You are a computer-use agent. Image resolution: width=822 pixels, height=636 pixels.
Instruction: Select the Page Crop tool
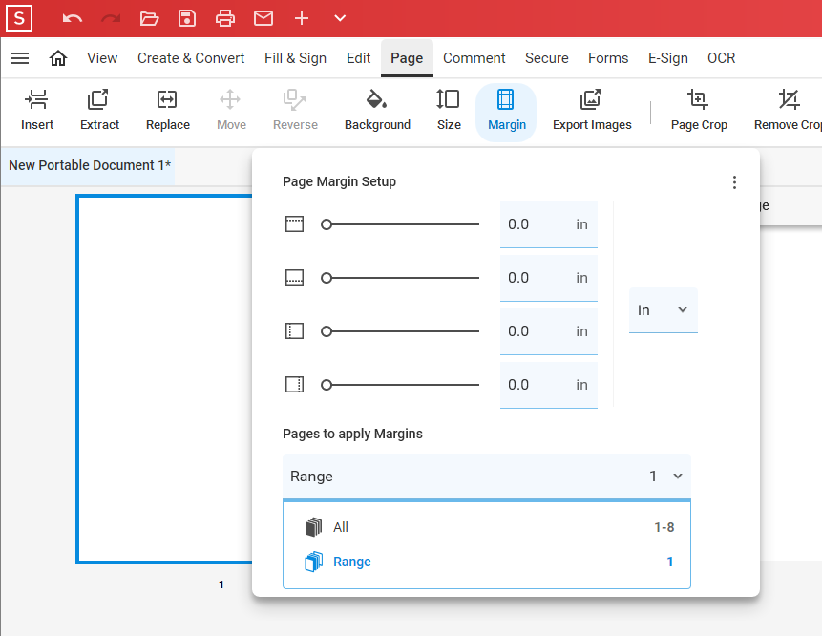(x=699, y=111)
